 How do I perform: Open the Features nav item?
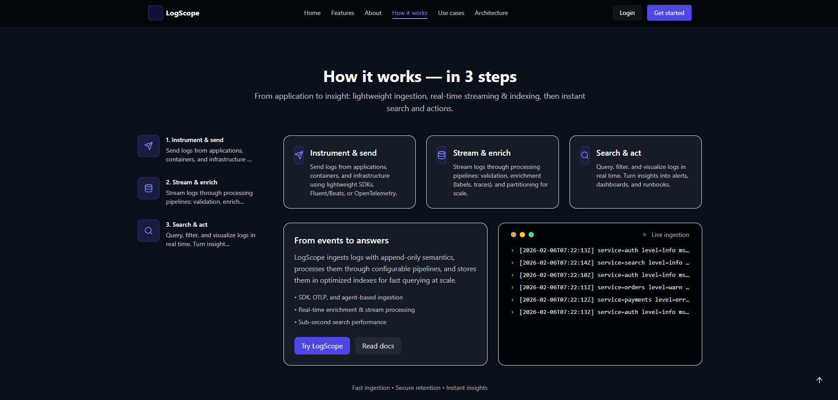tap(343, 13)
